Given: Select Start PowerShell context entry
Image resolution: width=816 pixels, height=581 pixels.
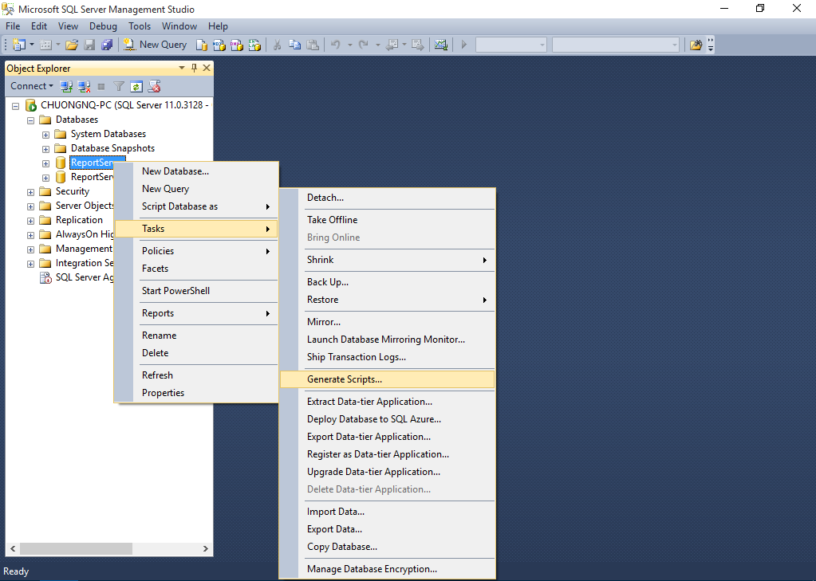Looking at the screenshot, I should (196, 291).
